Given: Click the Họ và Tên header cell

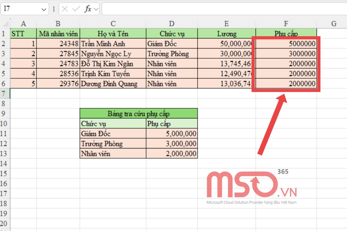Looking at the screenshot, I should click(113, 33).
